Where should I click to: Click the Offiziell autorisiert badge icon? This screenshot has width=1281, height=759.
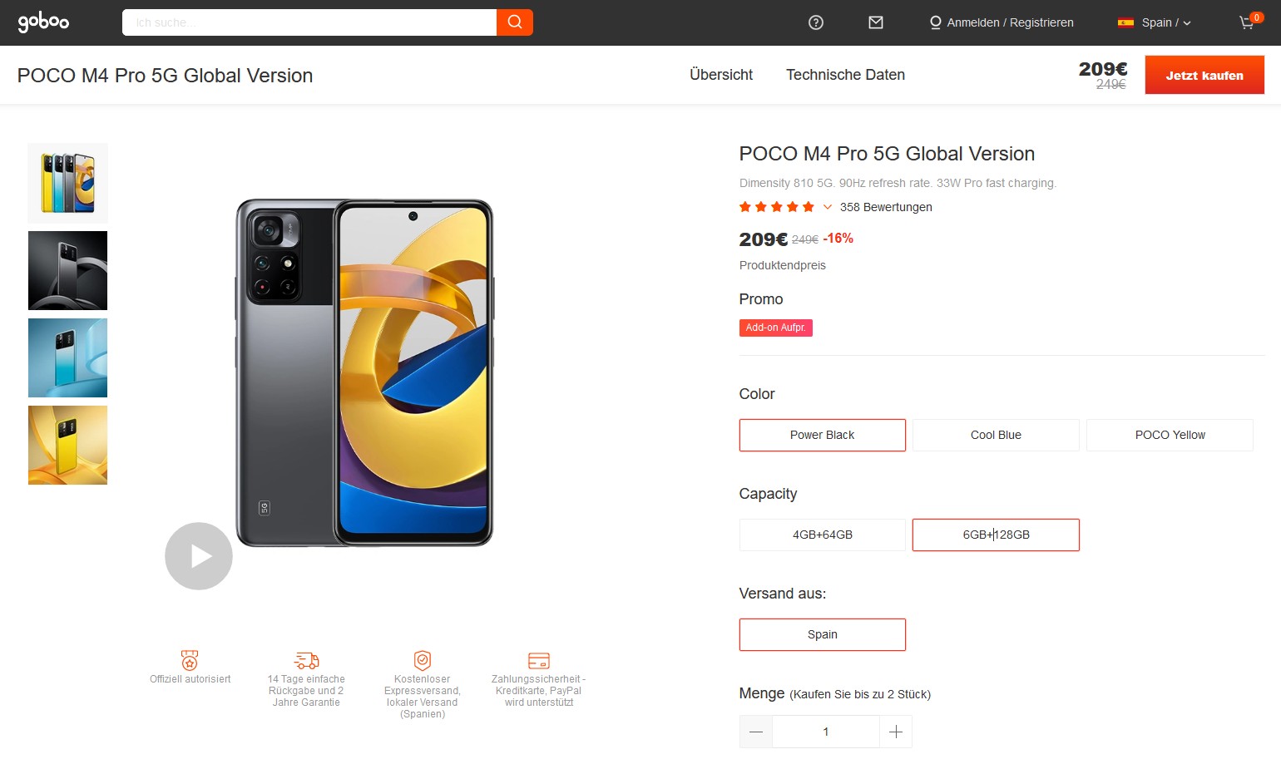click(x=190, y=660)
